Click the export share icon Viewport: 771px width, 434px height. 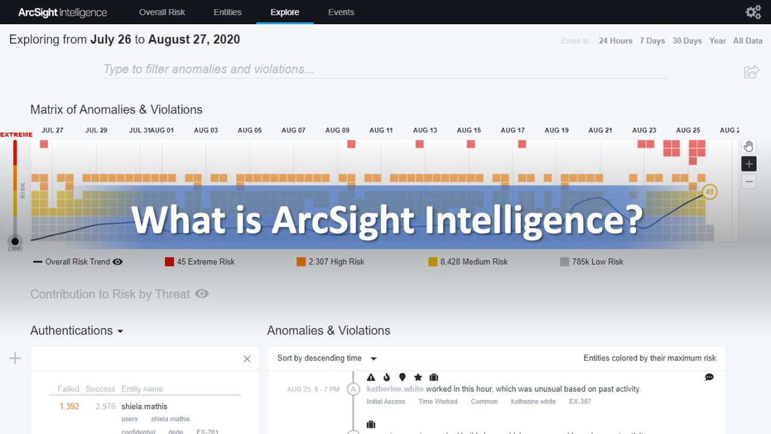(751, 72)
